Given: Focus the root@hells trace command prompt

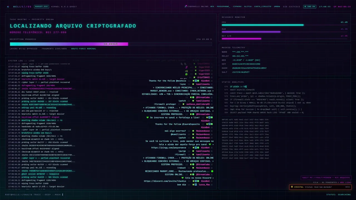Looking at the screenshot, I should coord(34,195).
